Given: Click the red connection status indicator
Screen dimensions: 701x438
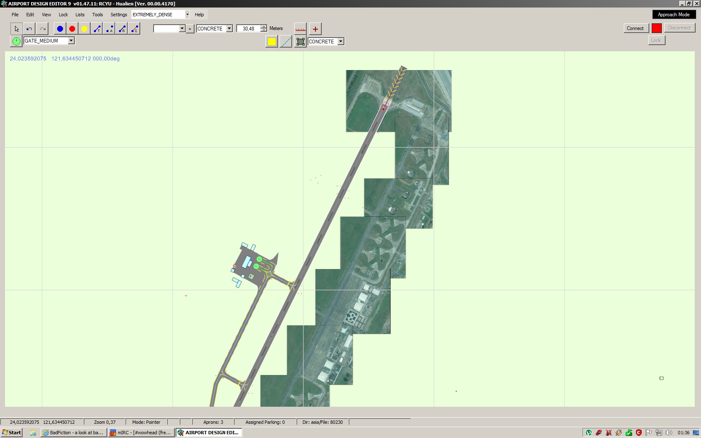Looking at the screenshot, I should [656, 28].
